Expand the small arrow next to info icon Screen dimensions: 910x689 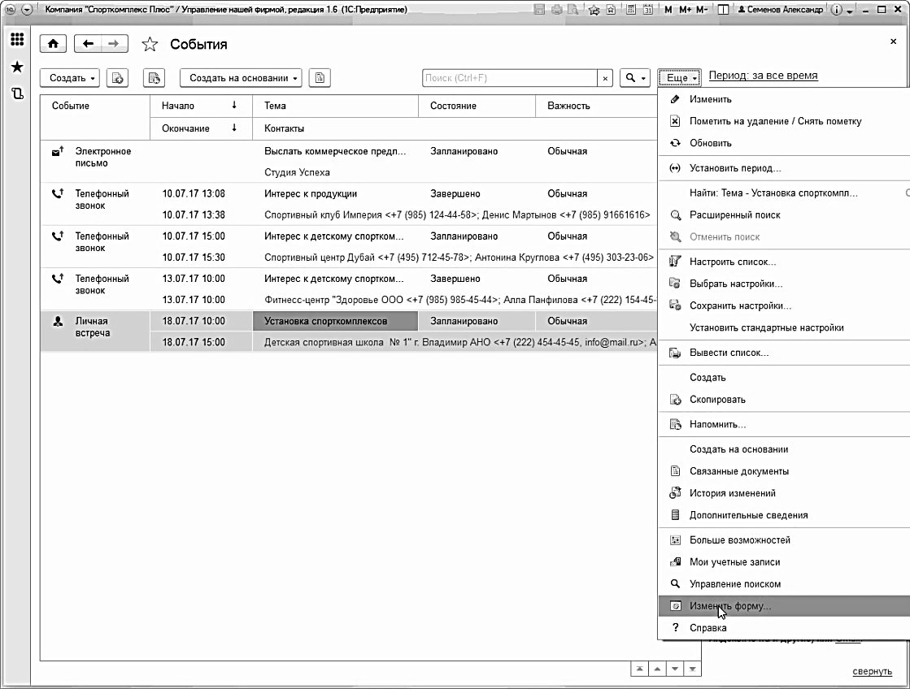coord(850,11)
